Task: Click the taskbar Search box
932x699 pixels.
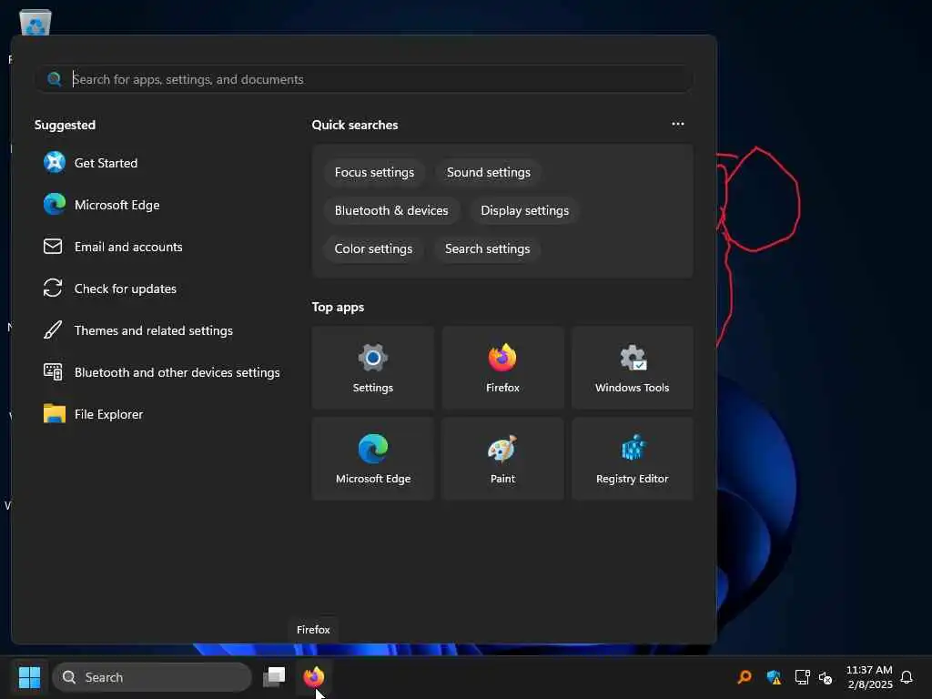Action: pos(152,677)
